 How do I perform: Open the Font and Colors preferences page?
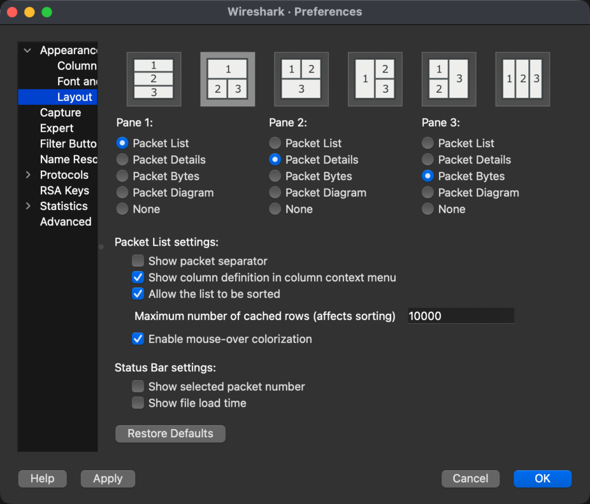pyautogui.click(x=77, y=81)
